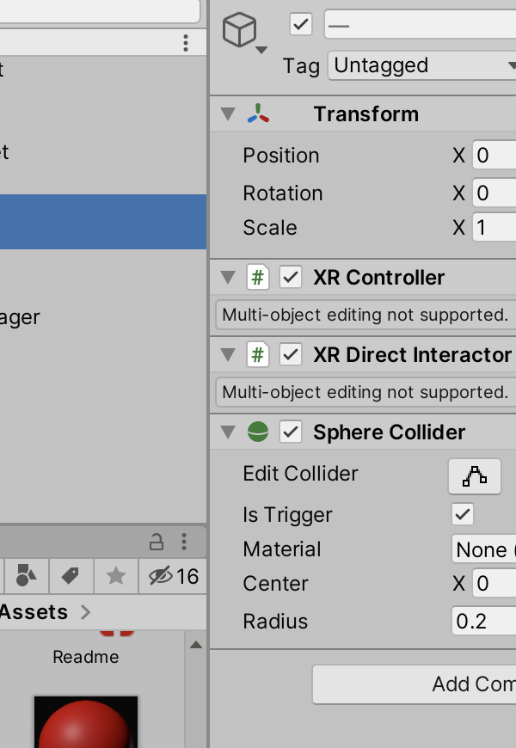Click the Transform component axis icon
The height and width of the screenshot is (748, 516).
point(258,114)
